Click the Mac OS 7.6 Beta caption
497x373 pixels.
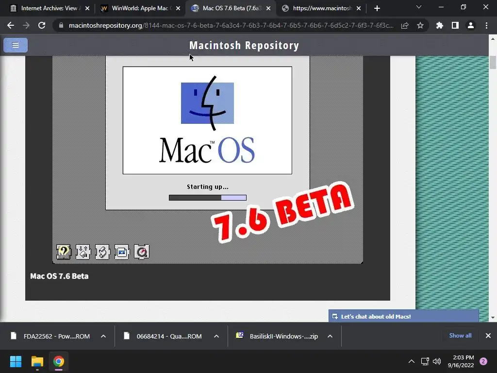tap(59, 276)
